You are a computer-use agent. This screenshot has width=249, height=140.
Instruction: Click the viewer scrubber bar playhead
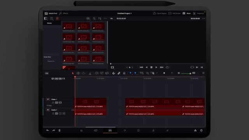[111, 64]
